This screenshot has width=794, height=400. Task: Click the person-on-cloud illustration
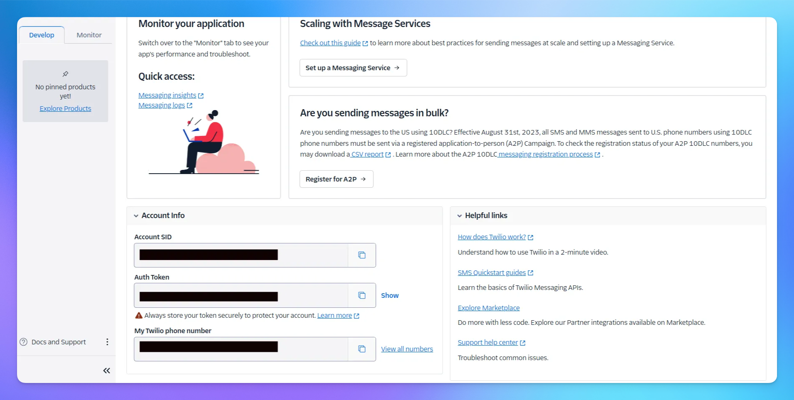coord(204,142)
